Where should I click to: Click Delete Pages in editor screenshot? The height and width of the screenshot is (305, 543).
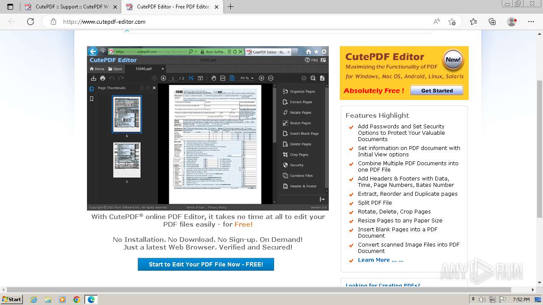point(297,144)
